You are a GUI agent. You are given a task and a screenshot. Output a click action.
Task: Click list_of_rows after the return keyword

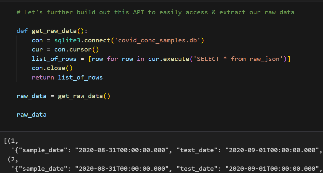pos(80,78)
